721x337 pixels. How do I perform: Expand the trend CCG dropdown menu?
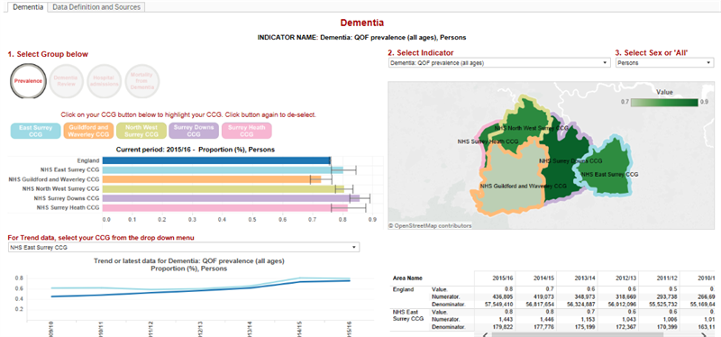(x=184, y=248)
